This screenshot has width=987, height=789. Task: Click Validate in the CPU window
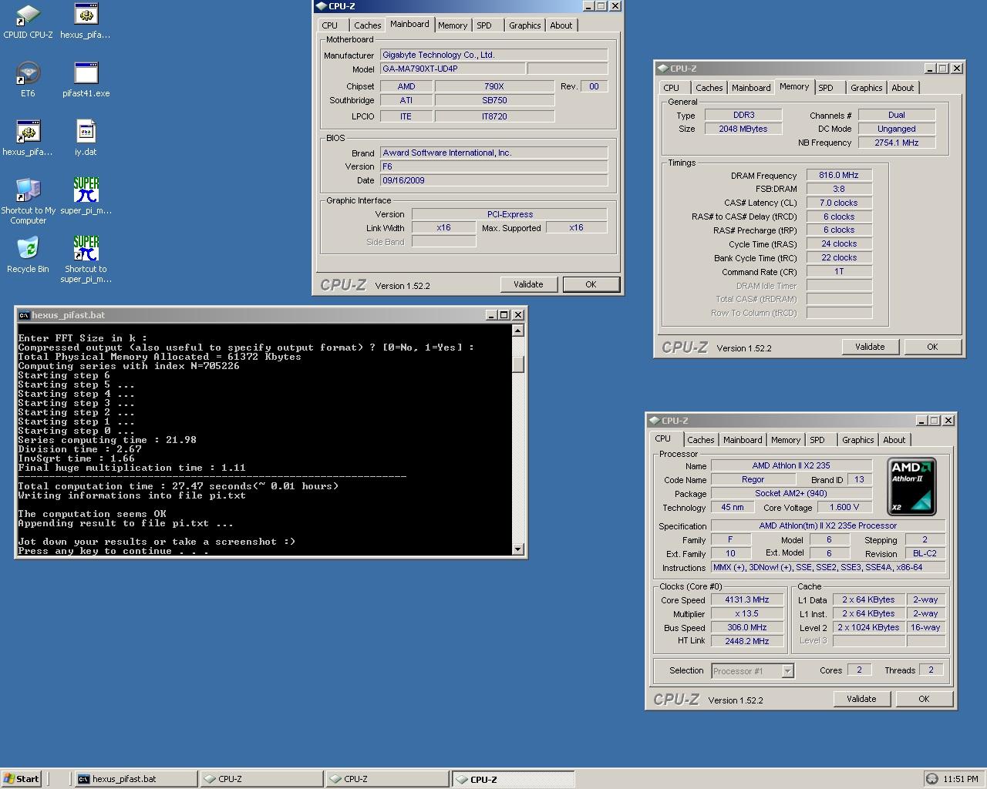(x=861, y=699)
